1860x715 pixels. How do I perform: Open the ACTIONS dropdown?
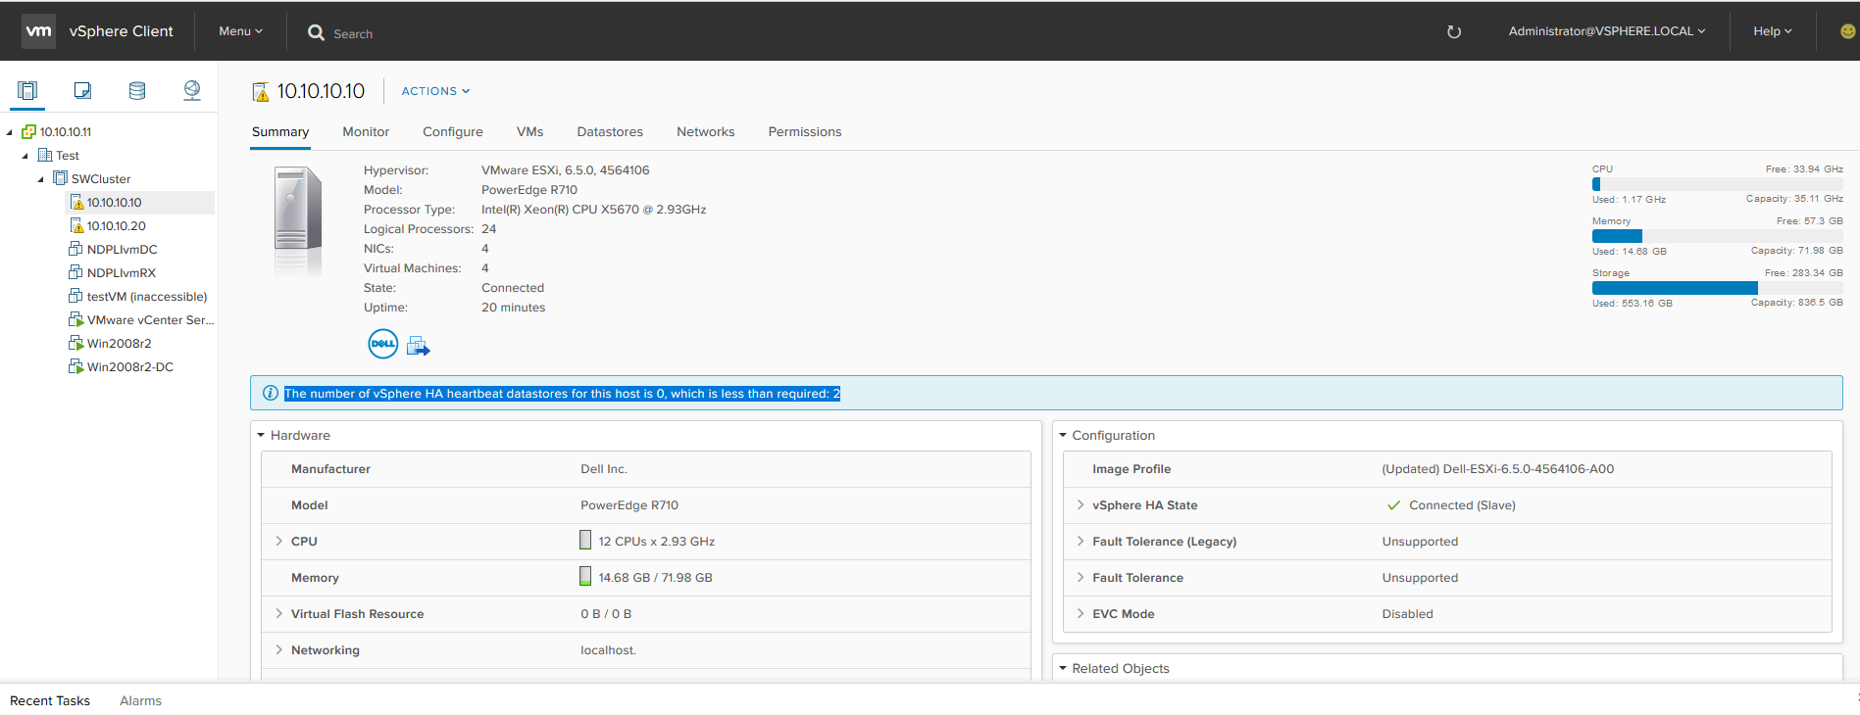436,91
